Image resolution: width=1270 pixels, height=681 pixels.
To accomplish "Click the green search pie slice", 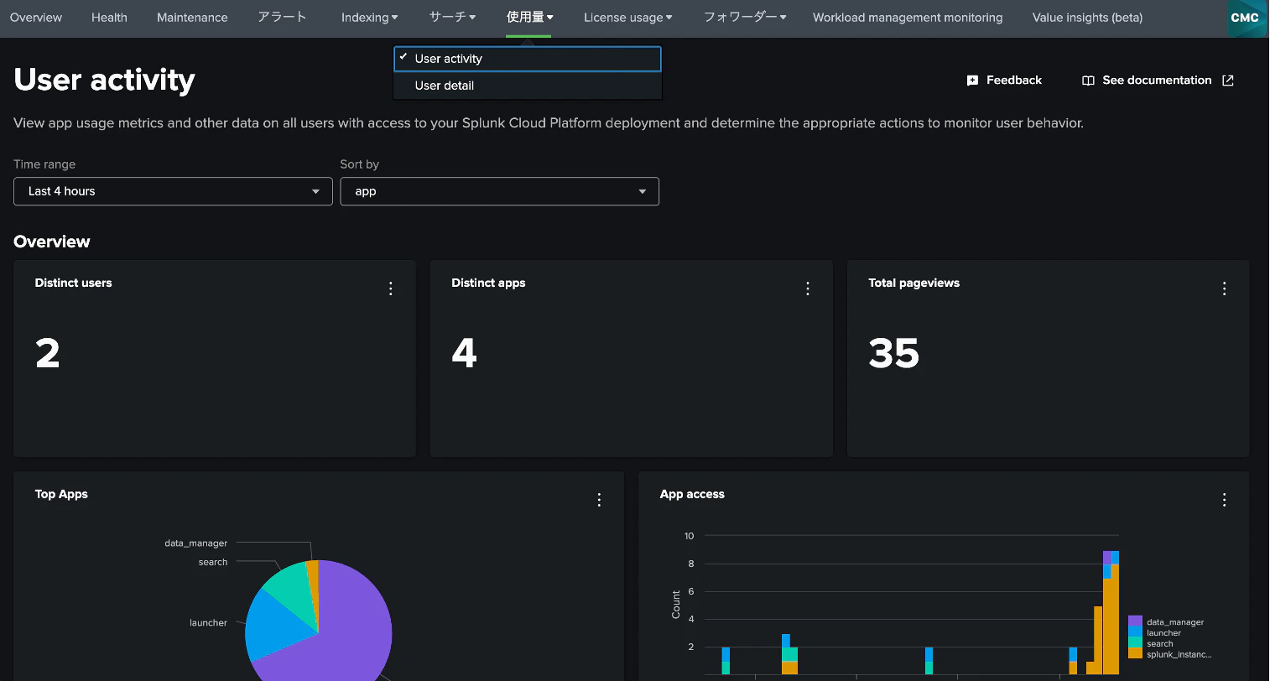I will [290, 586].
